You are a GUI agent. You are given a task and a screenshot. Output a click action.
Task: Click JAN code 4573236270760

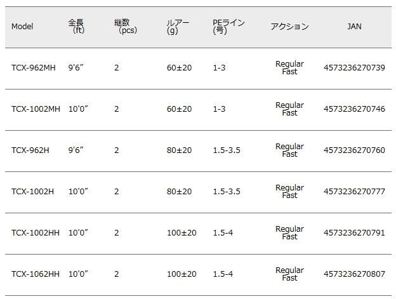click(x=354, y=150)
